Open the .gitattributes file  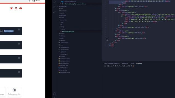[65, 50]
